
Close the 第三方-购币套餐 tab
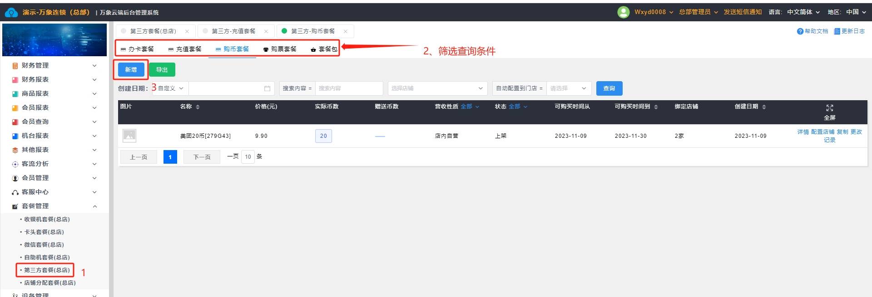tap(346, 31)
